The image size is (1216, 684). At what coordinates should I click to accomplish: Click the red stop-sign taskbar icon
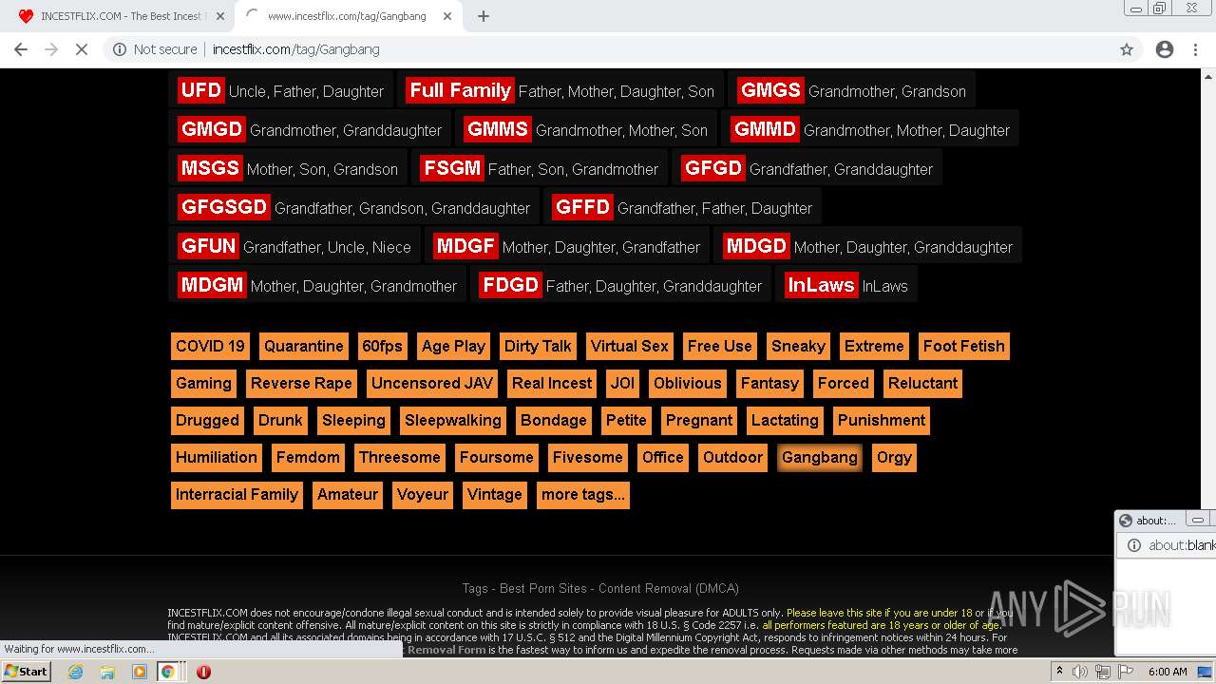coord(203,672)
